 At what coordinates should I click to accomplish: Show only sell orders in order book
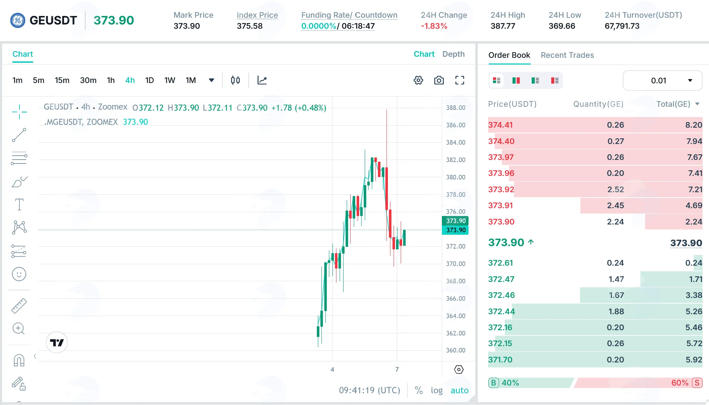[x=554, y=81]
